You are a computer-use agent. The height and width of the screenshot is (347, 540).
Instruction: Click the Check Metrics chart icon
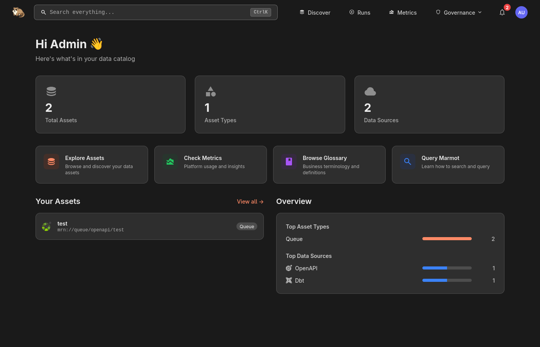[x=170, y=162]
